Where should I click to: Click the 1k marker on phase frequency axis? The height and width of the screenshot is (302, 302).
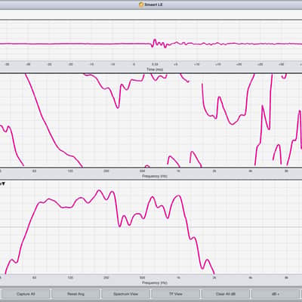(x=178, y=171)
